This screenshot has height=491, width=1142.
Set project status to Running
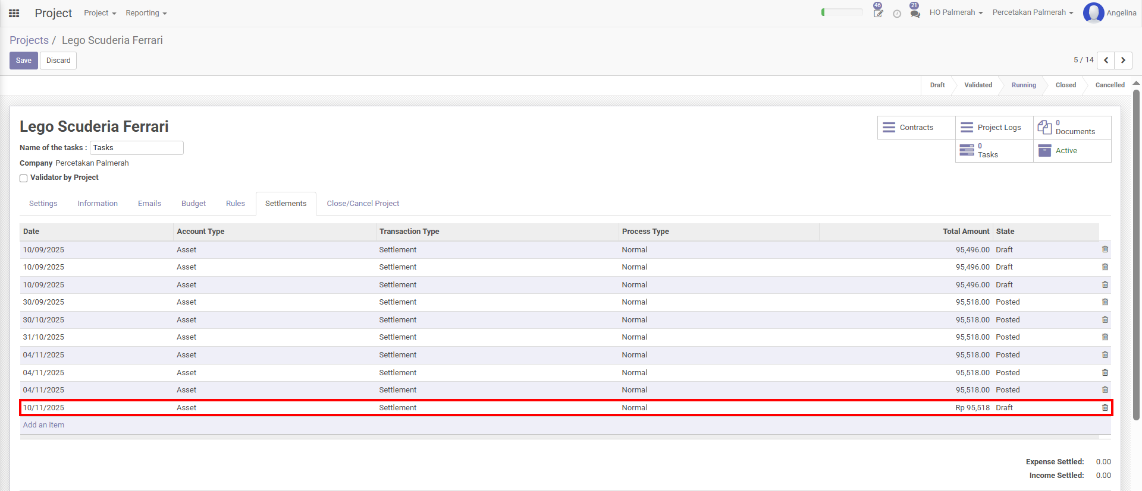(x=1023, y=85)
